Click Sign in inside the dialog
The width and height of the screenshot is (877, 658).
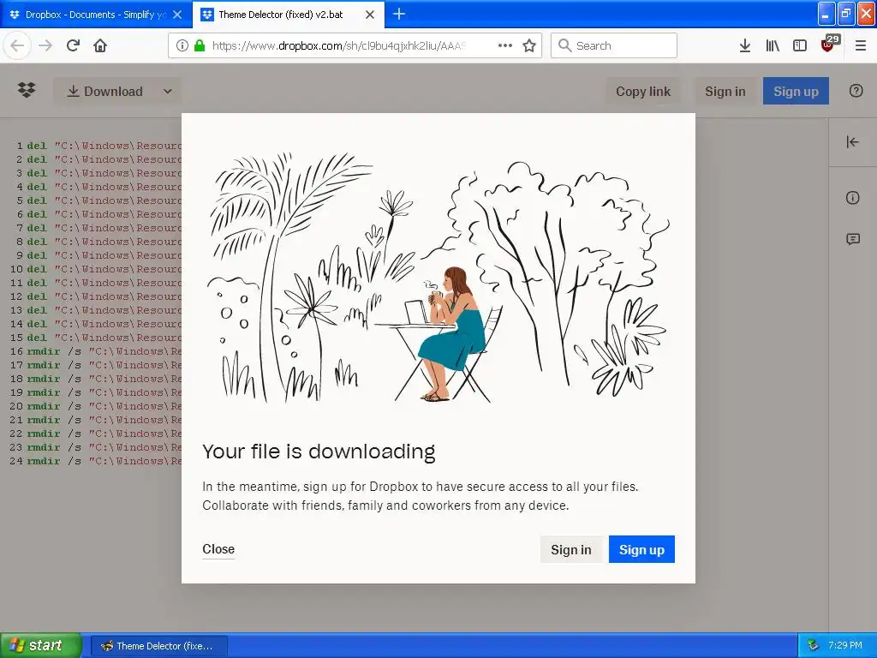570,549
